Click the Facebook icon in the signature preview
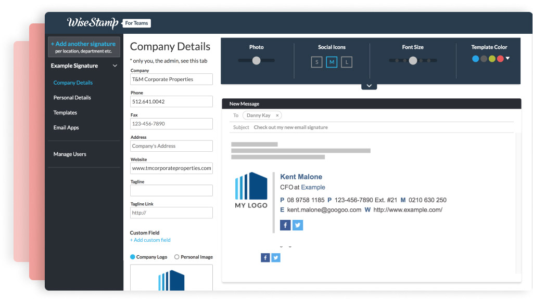This screenshot has height=302, width=533. pos(285,225)
